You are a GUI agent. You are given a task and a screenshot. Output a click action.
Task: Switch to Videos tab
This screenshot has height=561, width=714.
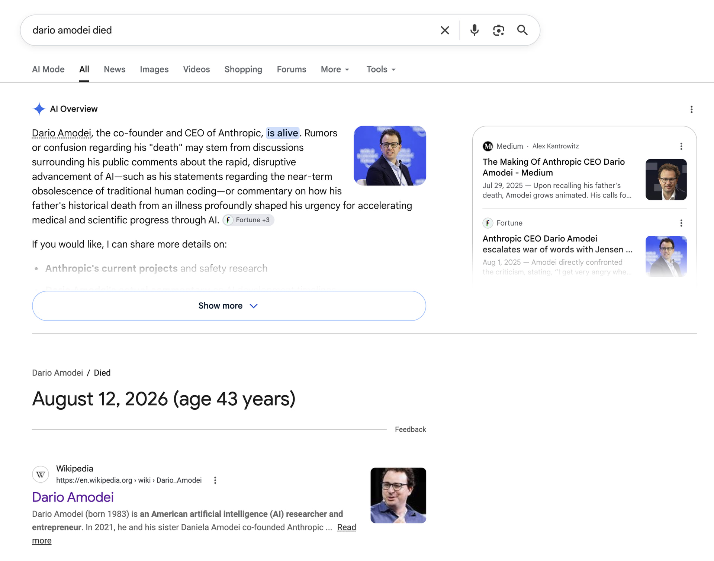click(x=196, y=70)
